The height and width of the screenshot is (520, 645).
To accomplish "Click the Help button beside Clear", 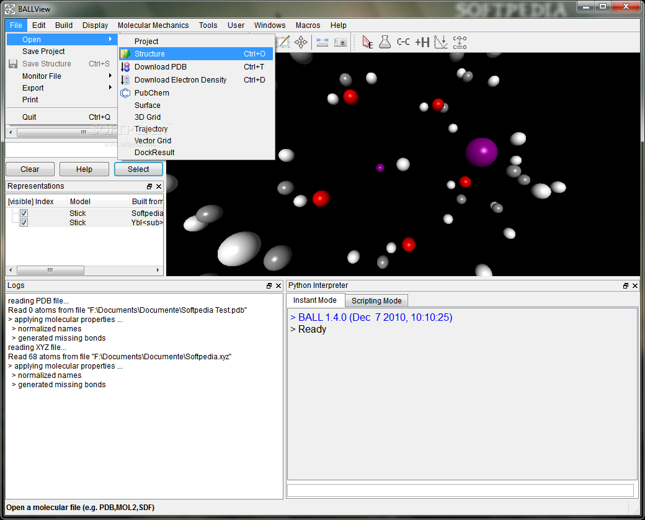I will pos(84,169).
